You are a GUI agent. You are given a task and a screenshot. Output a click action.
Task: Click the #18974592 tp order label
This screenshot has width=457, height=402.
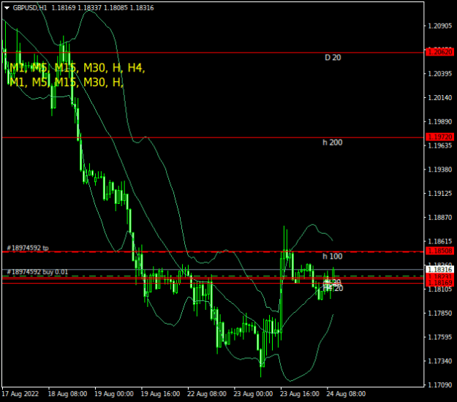(x=28, y=248)
